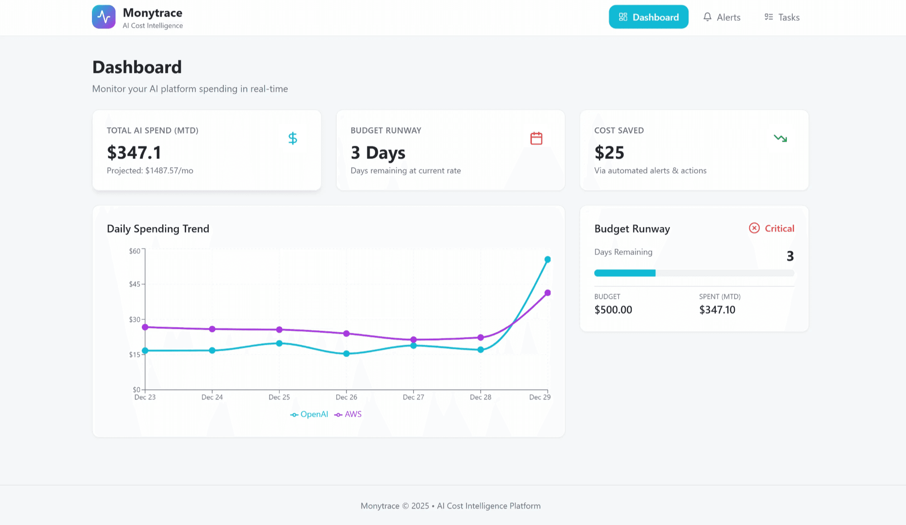Click the bell icon beside Alerts

point(707,17)
